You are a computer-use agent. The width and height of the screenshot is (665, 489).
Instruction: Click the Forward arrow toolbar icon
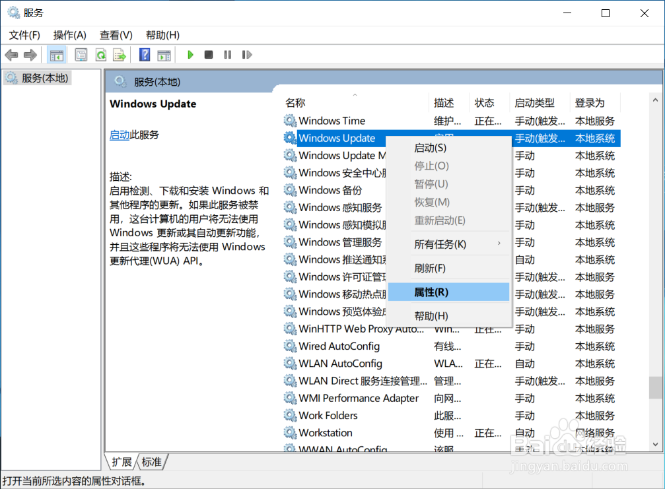point(30,55)
